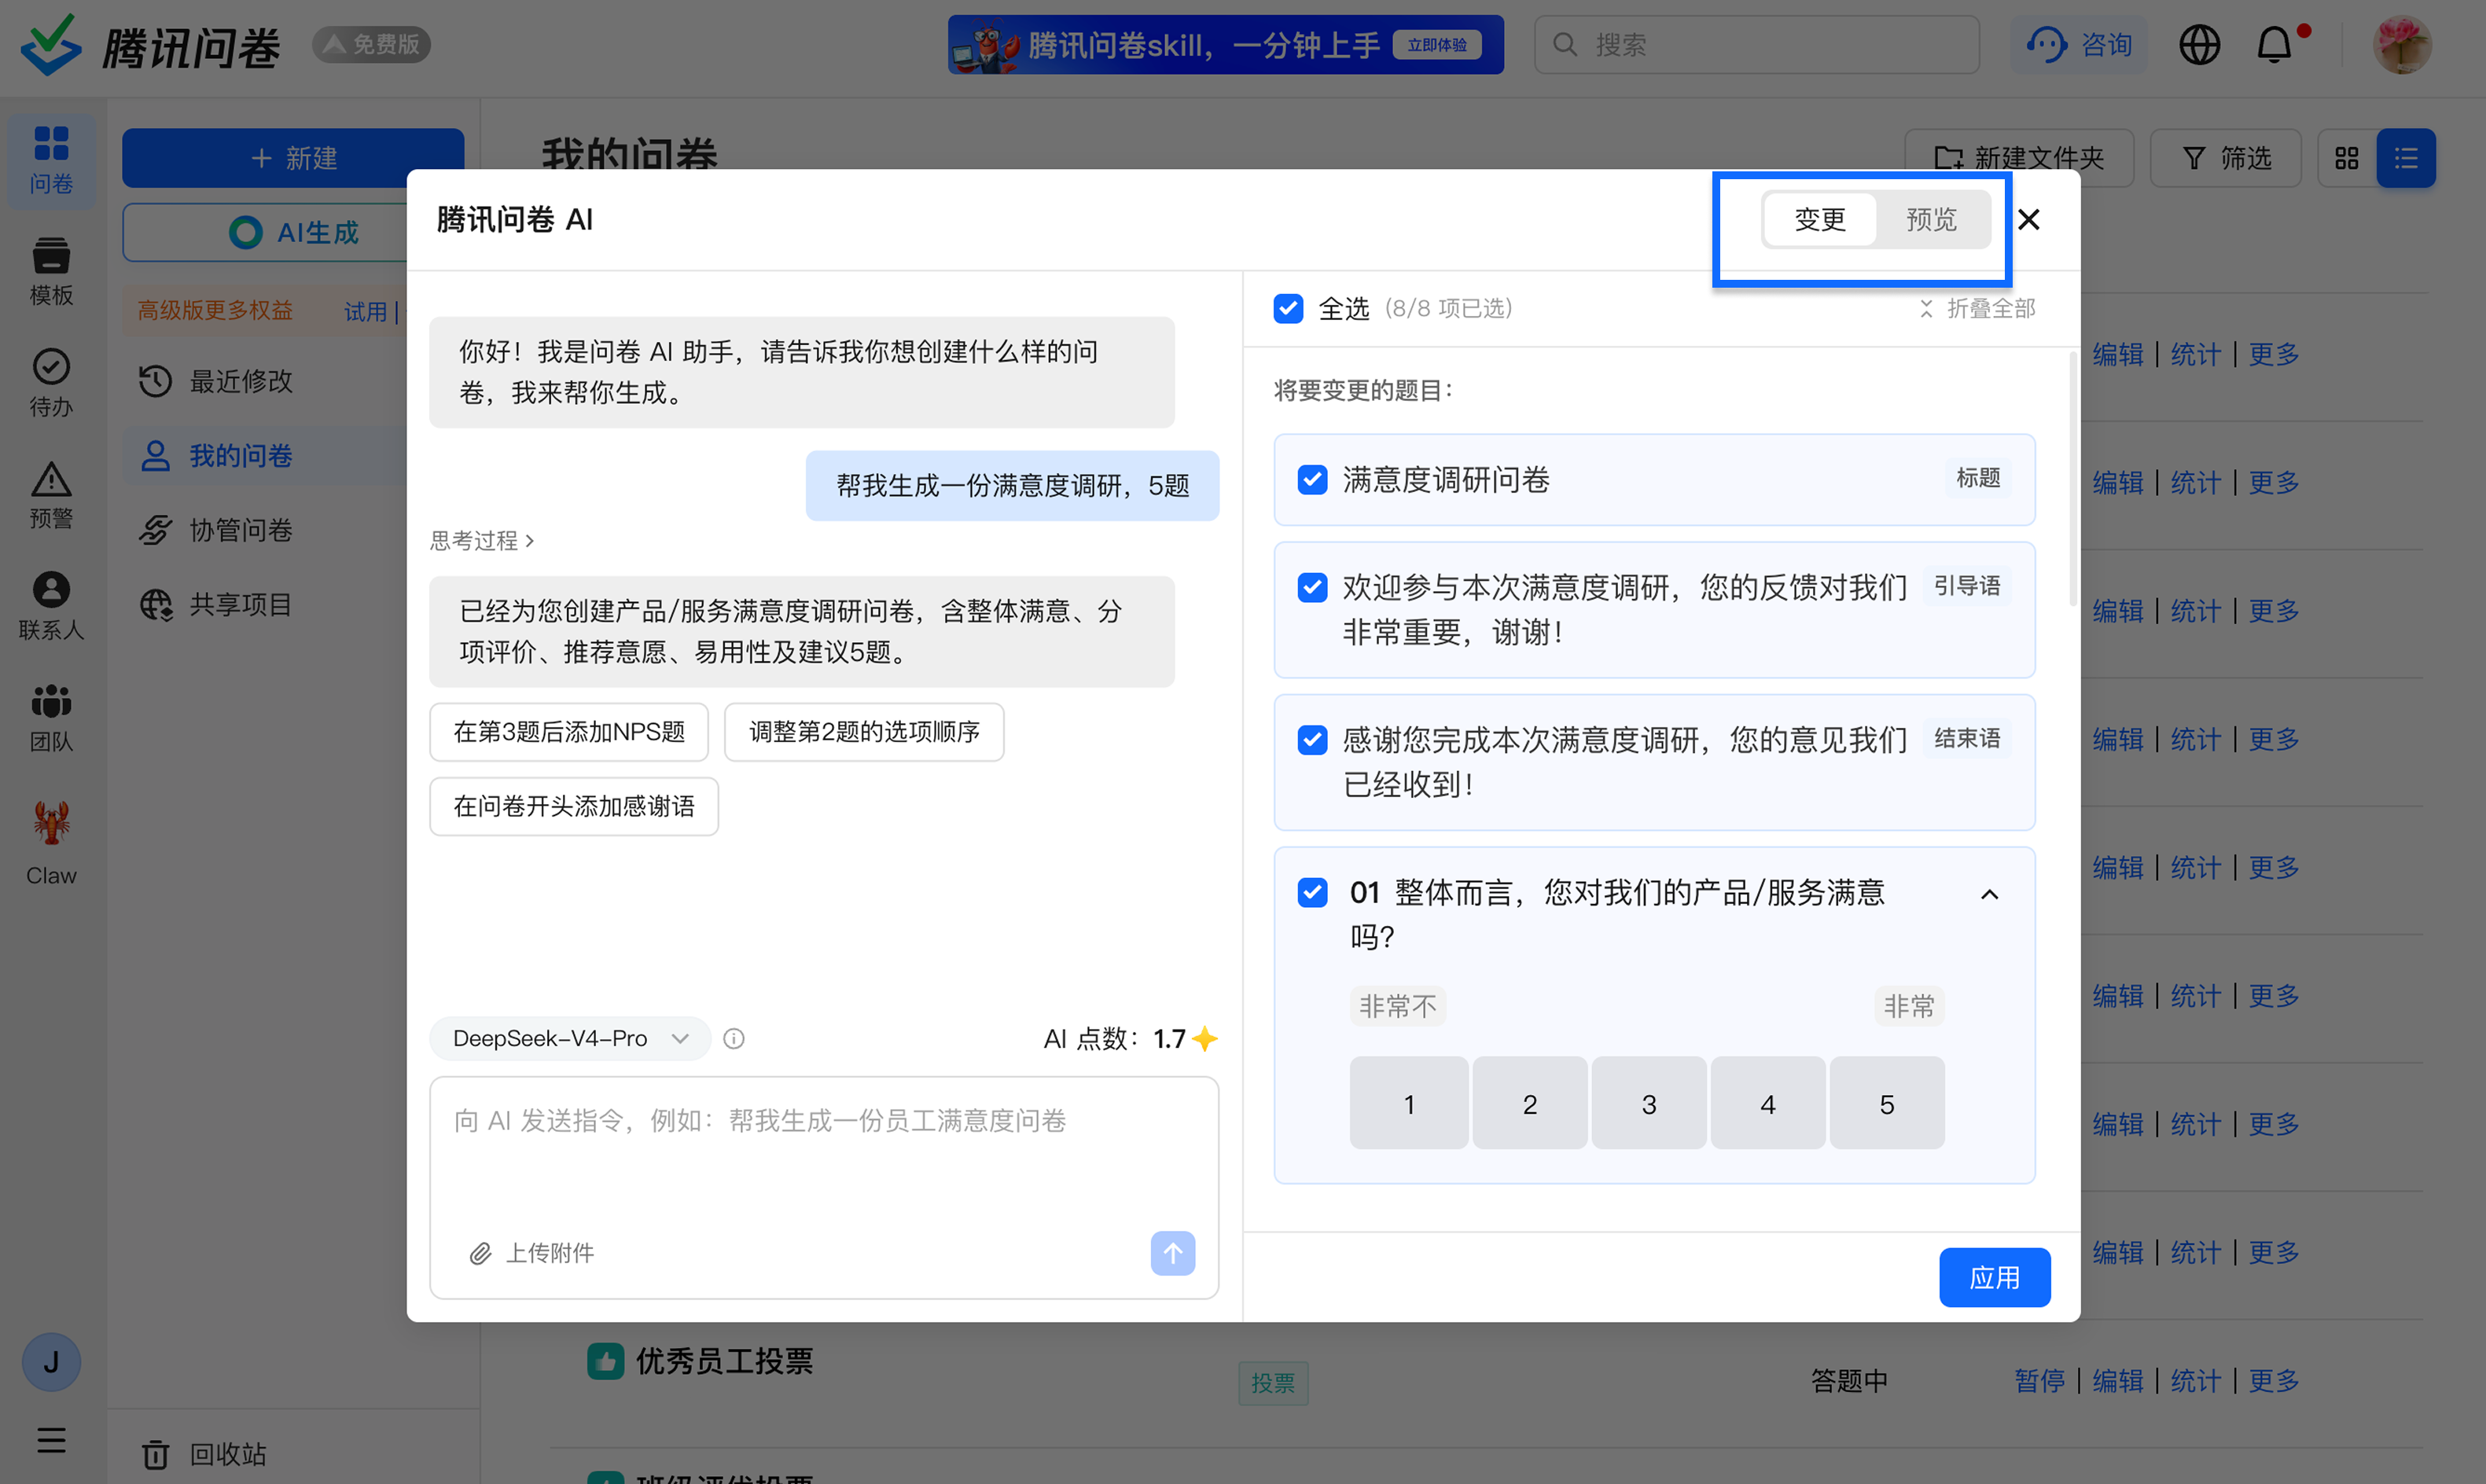2486x1484 pixels.
Task: Switch to grid view layout
Action: pyautogui.click(x=2347, y=158)
